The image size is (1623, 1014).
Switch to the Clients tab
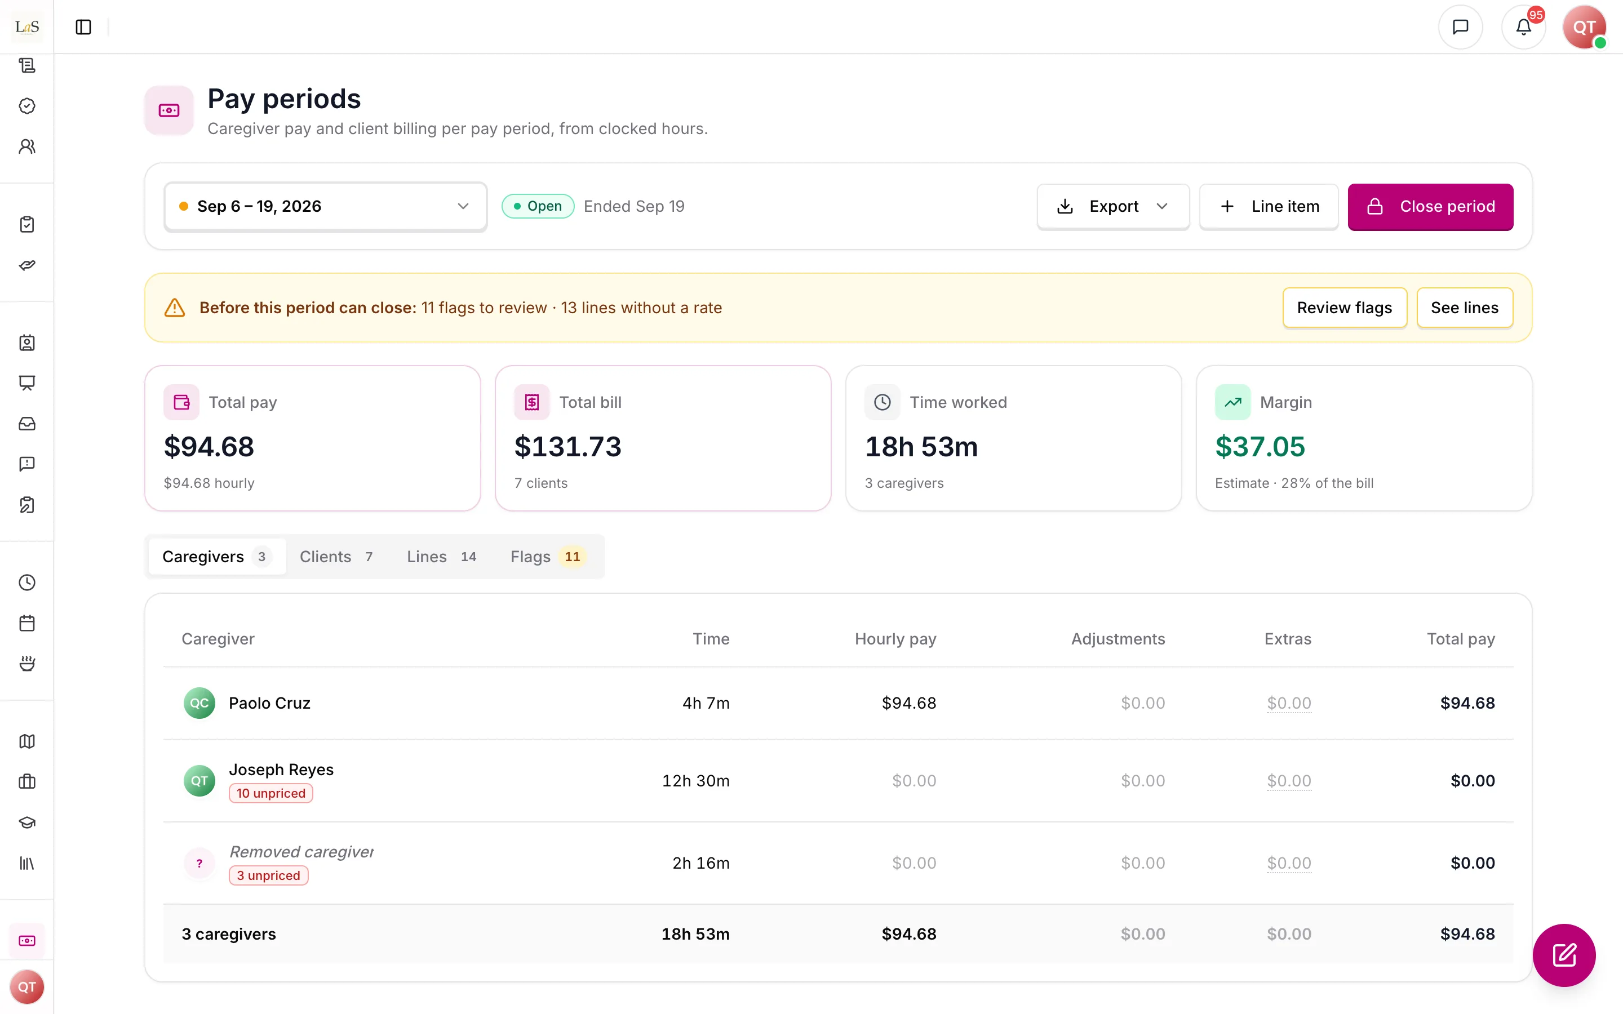[336, 557]
